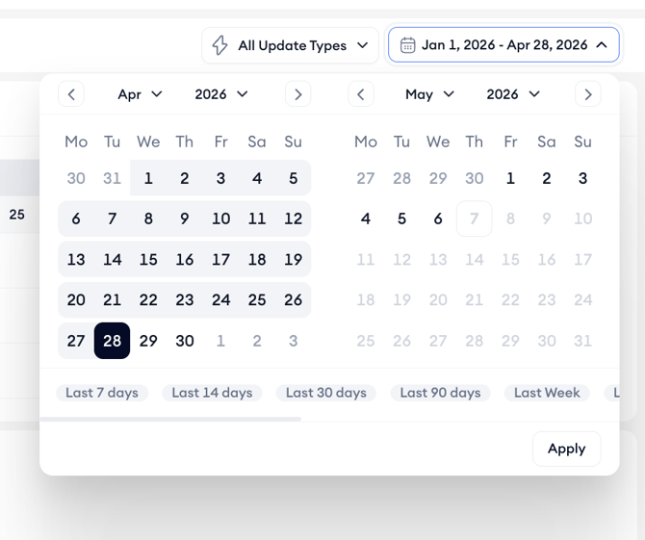
Task: Click next month arrow on May calendar
Action: pos(588,94)
